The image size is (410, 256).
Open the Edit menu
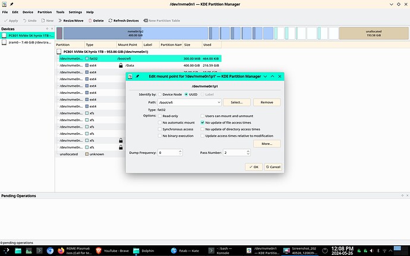coord(15,12)
